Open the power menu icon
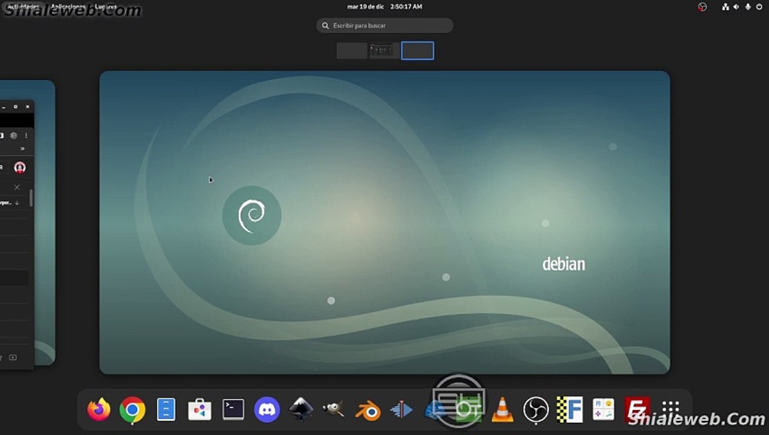769x435 pixels. click(759, 7)
